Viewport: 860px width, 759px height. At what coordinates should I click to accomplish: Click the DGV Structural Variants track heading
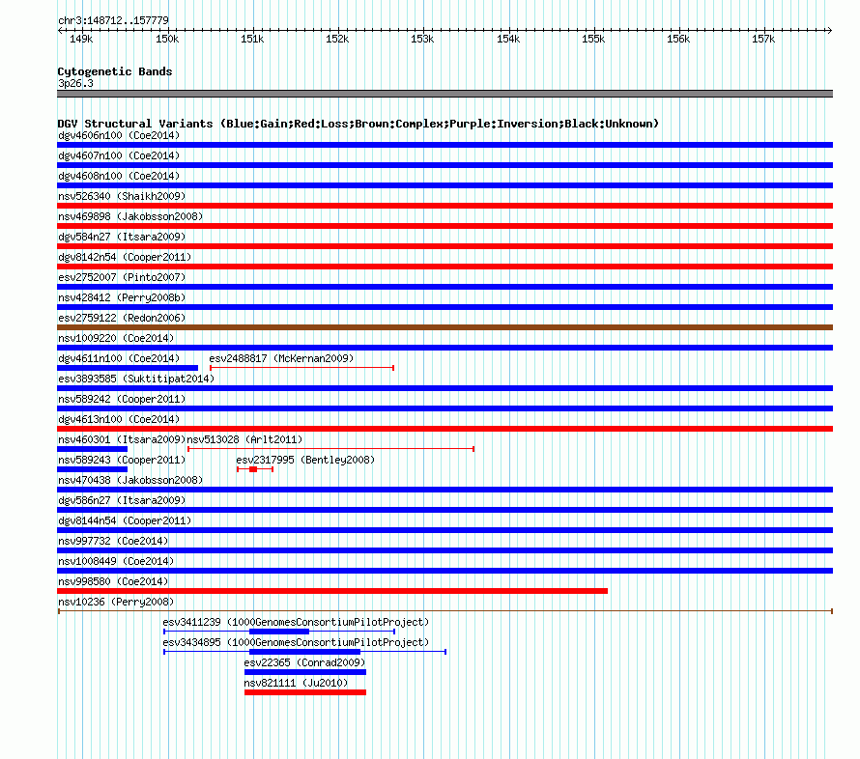pyautogui.click(x=358, y=124)
